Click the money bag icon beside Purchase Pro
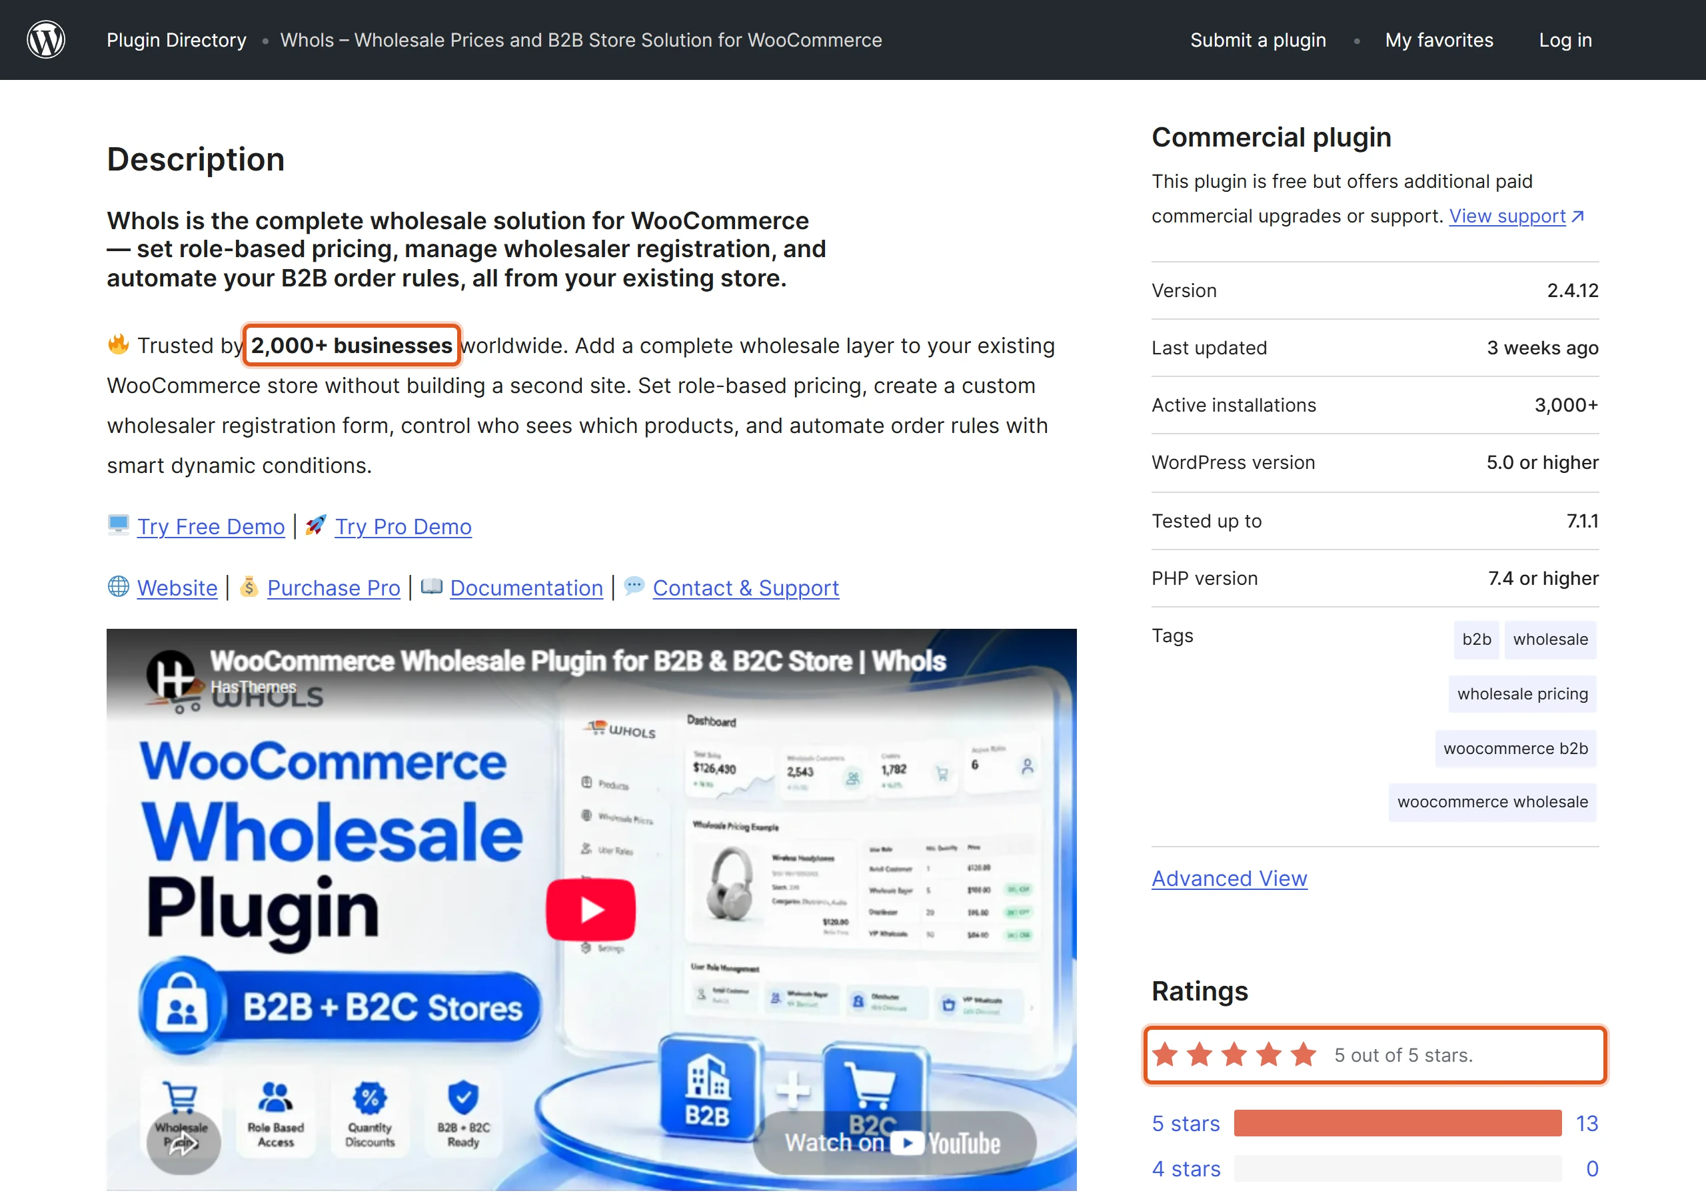The width and height of the screenshot is (1706, 1199). pyautogui.click(x=249, y=587)
